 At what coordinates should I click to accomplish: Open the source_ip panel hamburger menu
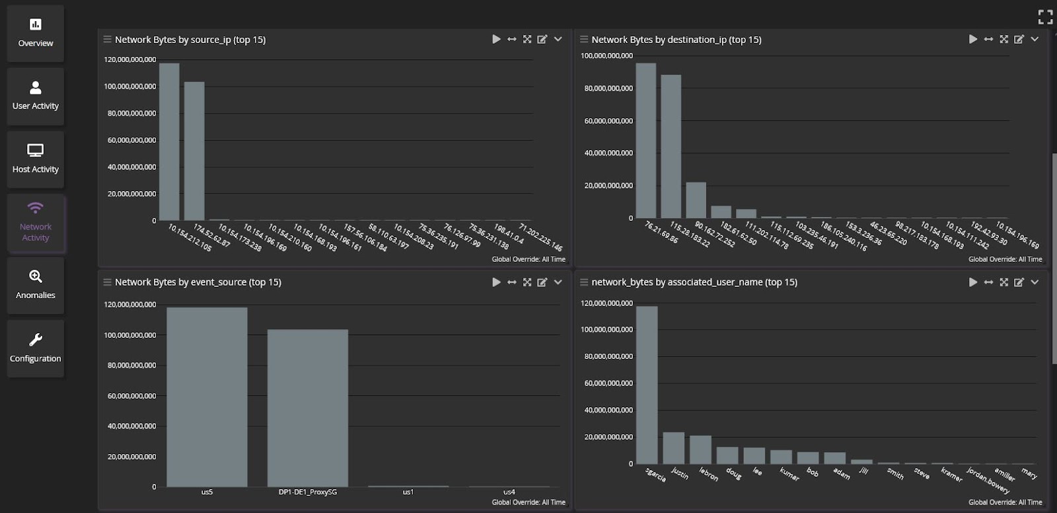tap(107, 40)
